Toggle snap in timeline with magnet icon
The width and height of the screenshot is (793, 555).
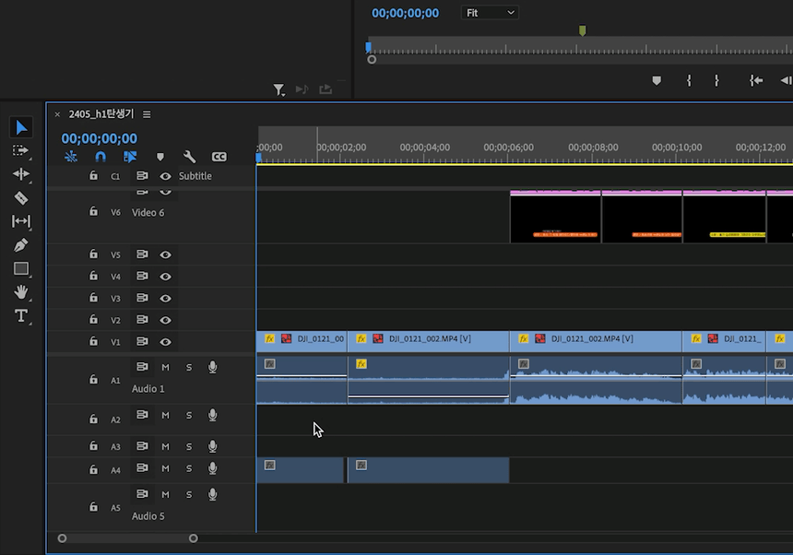[x=101, y=157]
